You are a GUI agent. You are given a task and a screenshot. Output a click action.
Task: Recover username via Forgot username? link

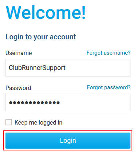click(x=109, y=53)
